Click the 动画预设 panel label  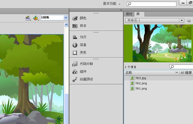pyautogui.click(x=86, y=79)
